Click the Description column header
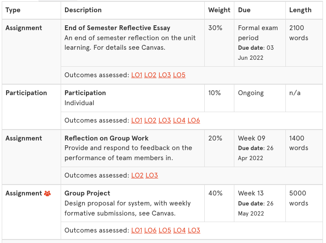326x243 pixels. point(83,10)
